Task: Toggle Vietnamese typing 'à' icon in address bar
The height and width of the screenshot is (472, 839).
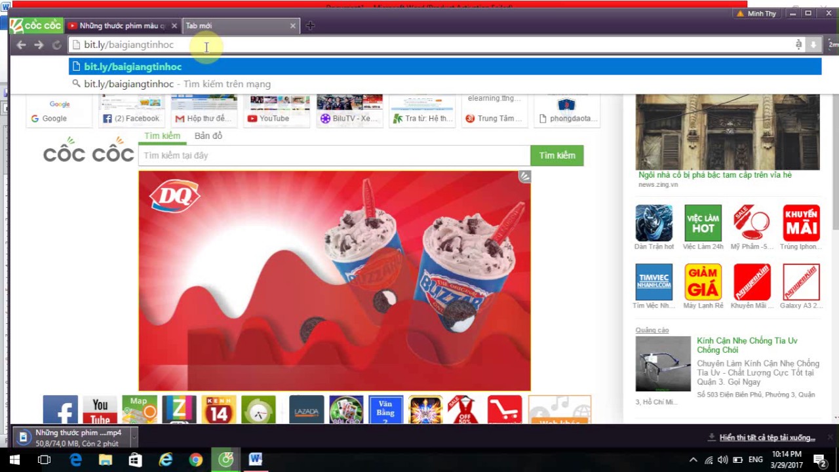Action: tap(798, 45)
